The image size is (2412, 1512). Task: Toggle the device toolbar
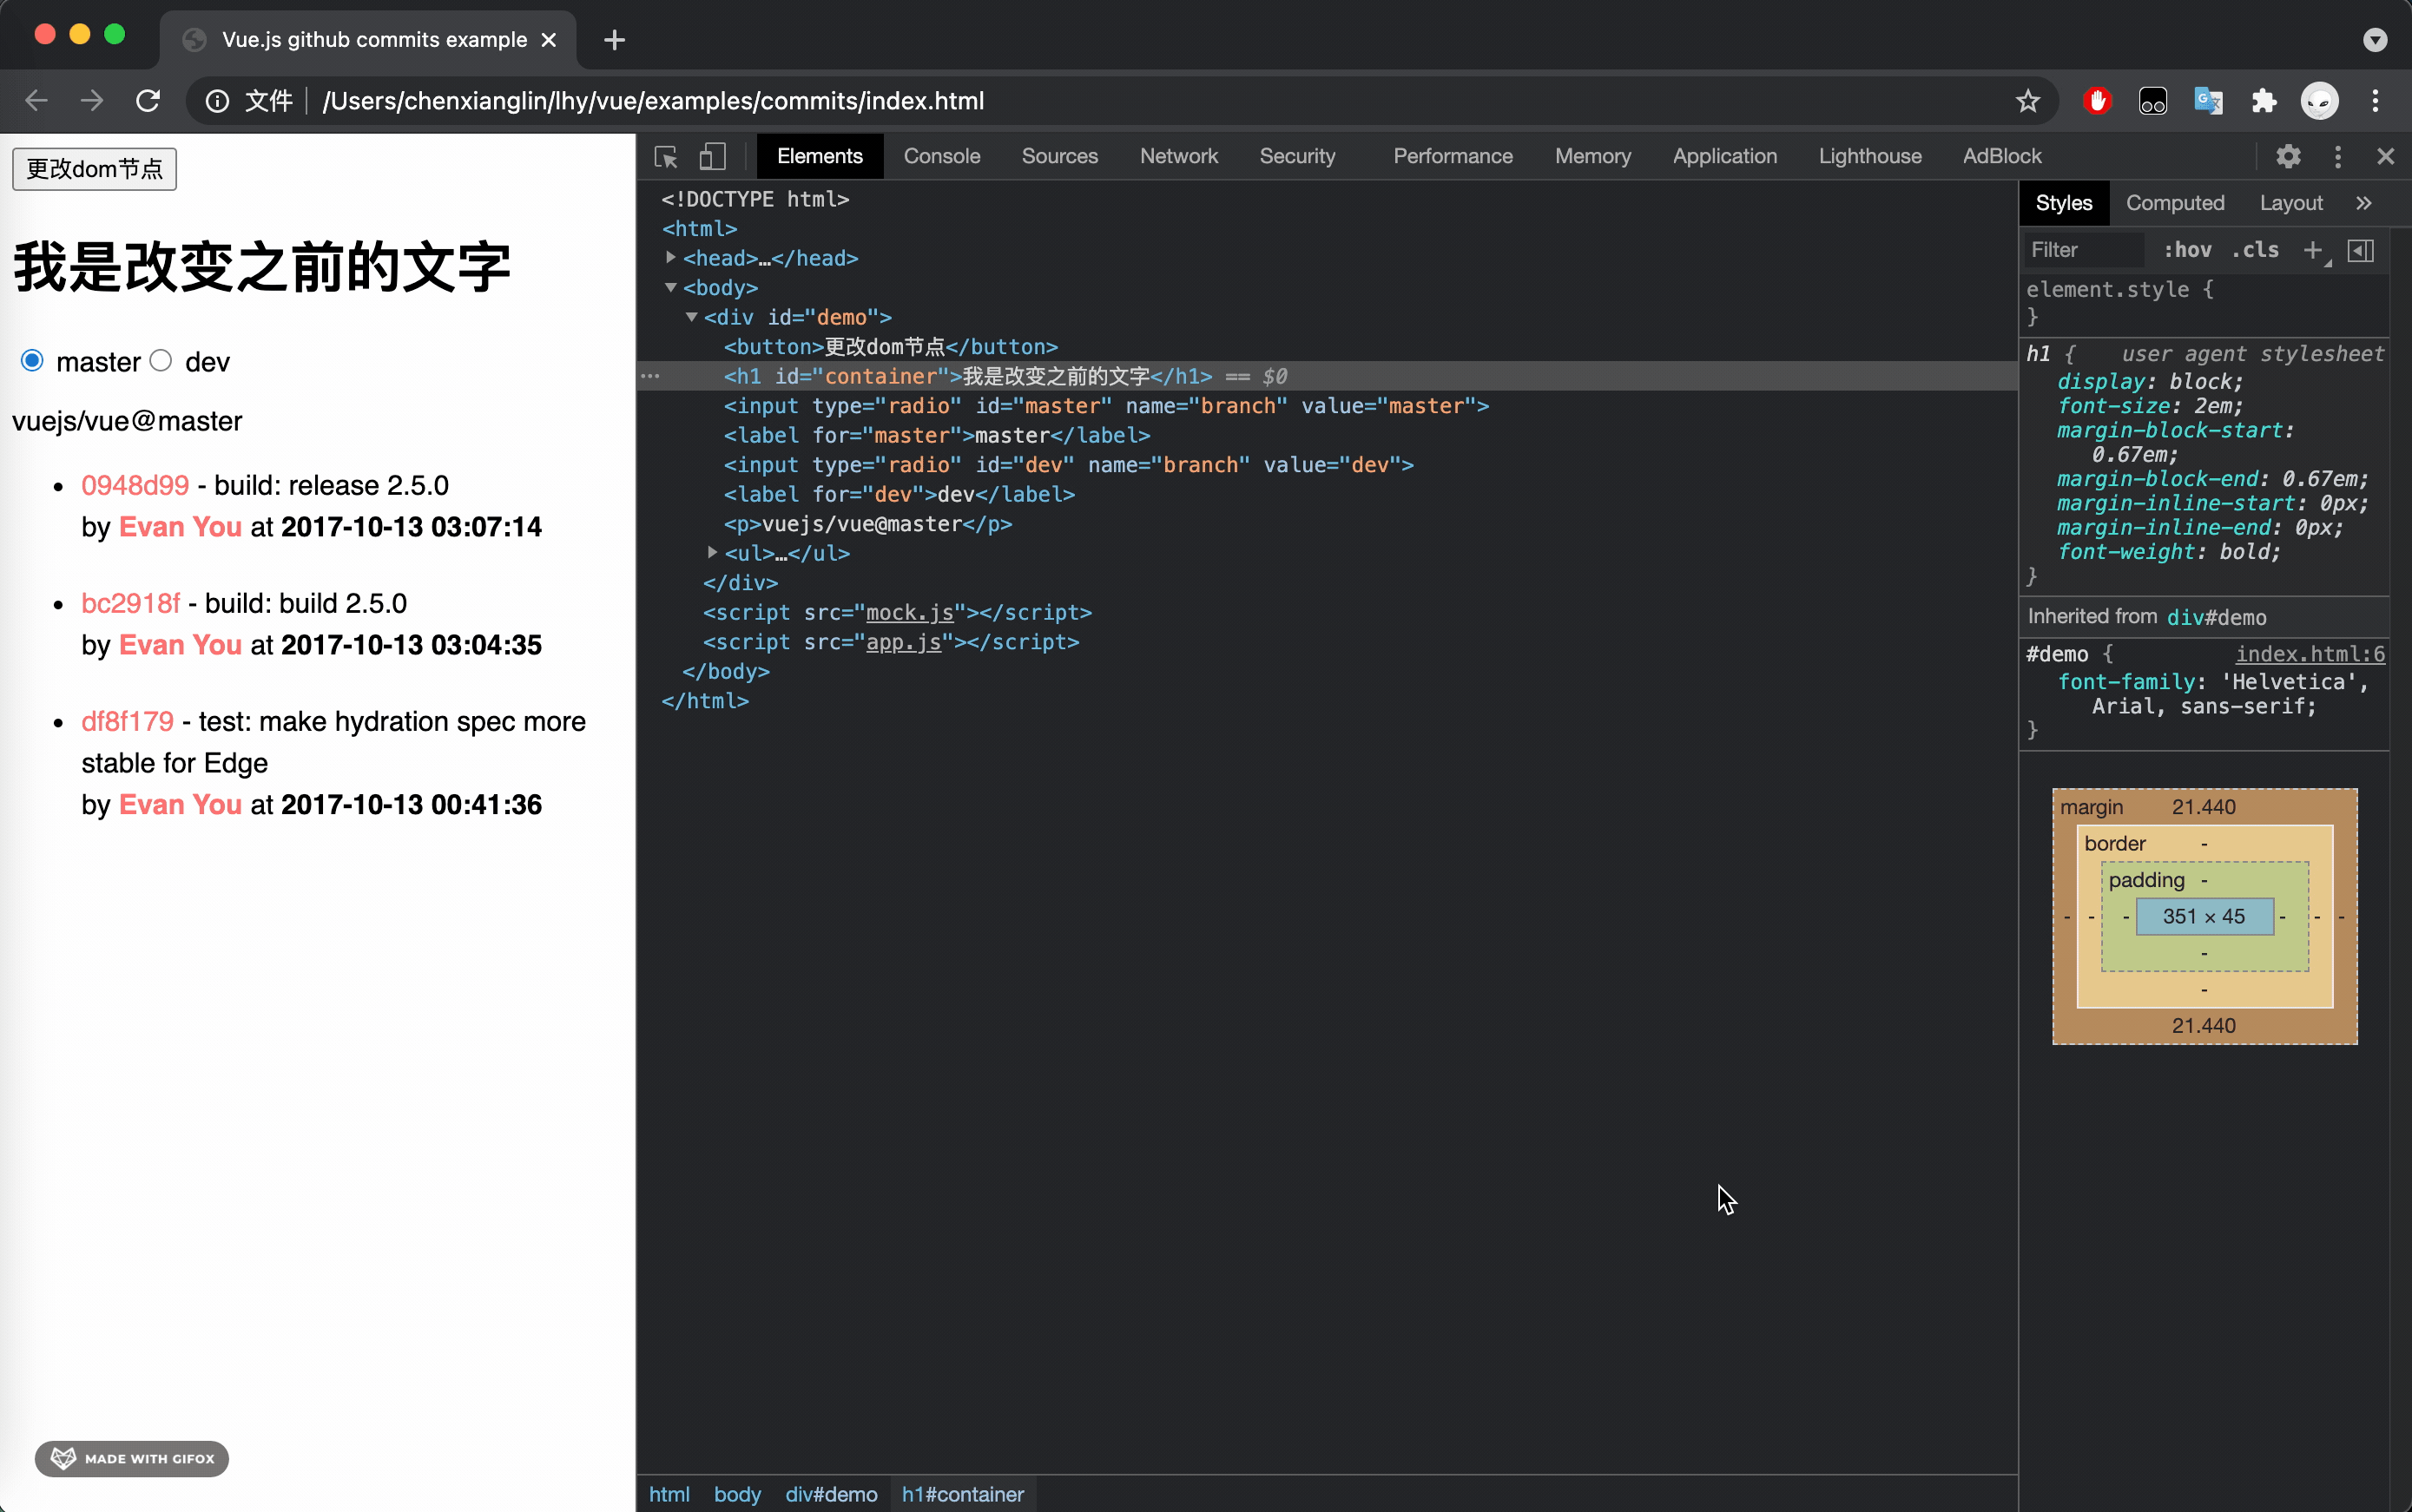click(713, 156)
